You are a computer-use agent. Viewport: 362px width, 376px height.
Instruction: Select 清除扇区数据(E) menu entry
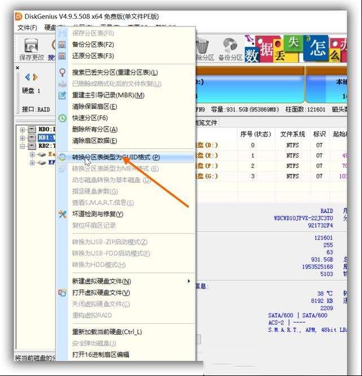coord(126,141)
